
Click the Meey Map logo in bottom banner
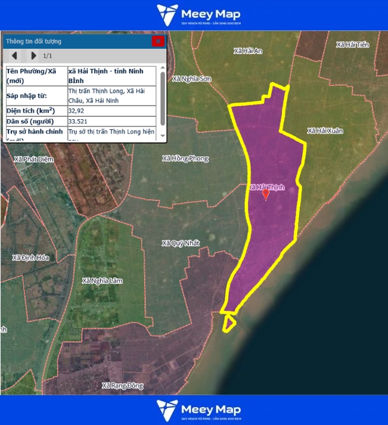tap(198, 410)
